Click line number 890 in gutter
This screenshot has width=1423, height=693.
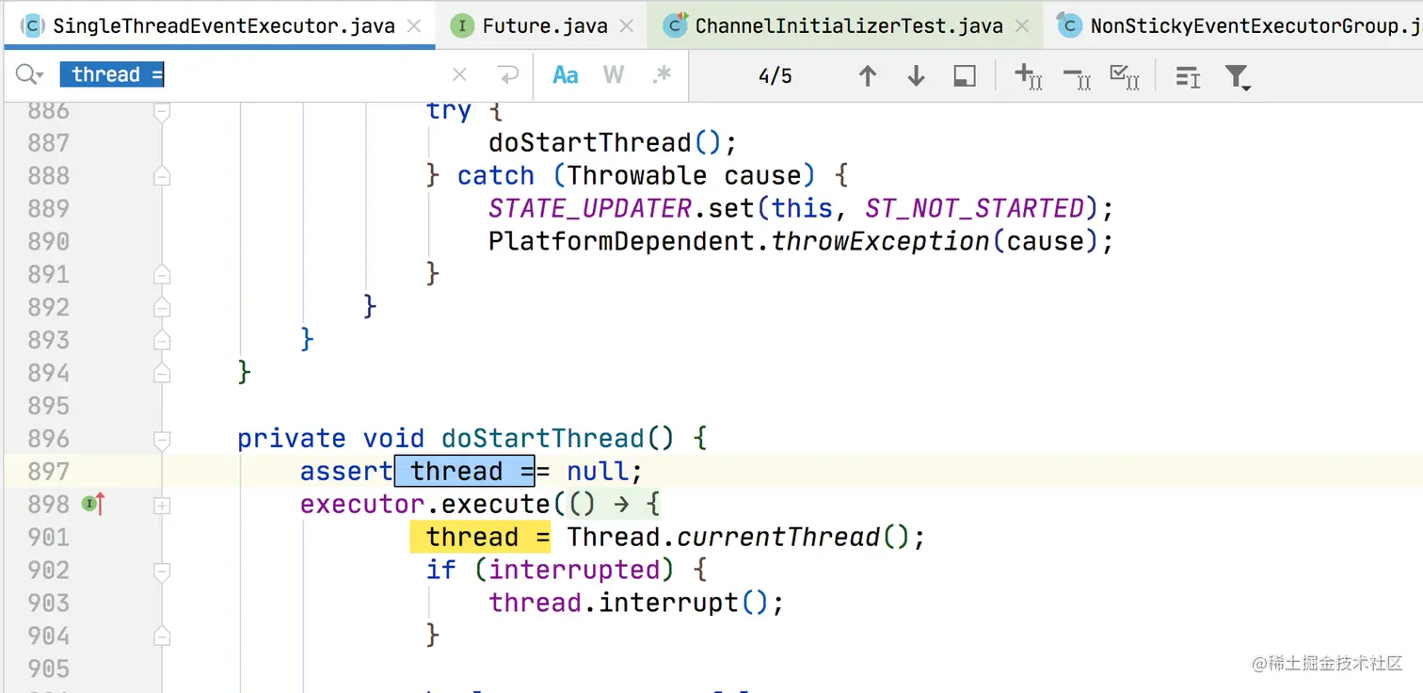[48, 242]
